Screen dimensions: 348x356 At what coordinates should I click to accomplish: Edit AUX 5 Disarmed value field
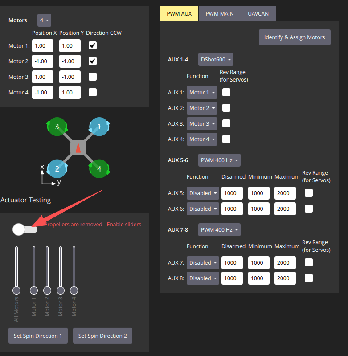(232, 193)
